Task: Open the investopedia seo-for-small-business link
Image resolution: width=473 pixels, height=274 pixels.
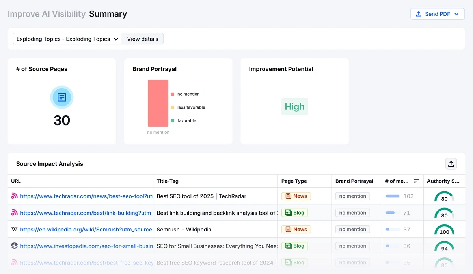Action: 86,246
